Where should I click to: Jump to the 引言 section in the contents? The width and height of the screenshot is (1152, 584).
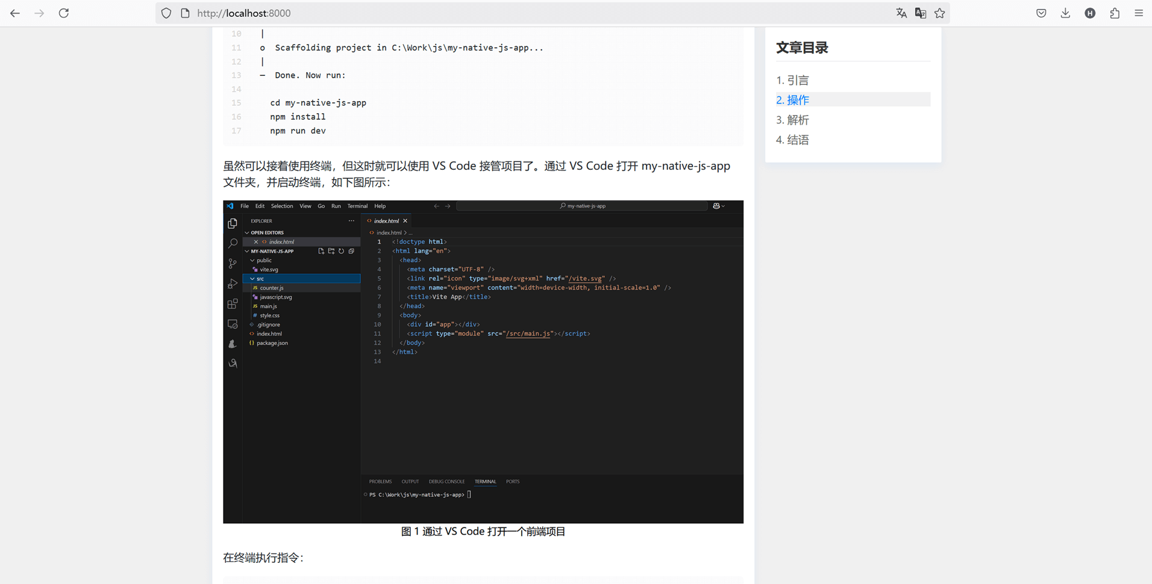[792, 80]
